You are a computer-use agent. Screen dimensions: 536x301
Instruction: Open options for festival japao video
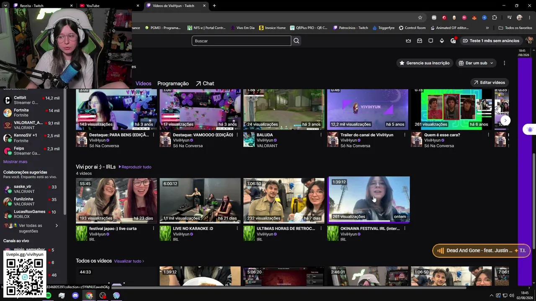[x=153, y=229]
